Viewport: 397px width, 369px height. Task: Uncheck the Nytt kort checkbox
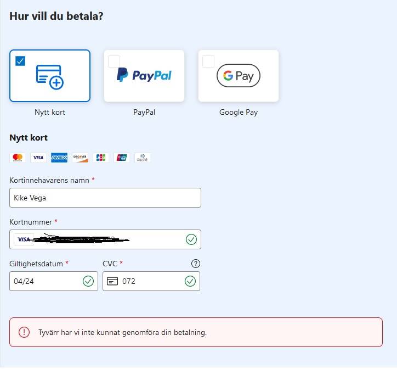(20, 61)
